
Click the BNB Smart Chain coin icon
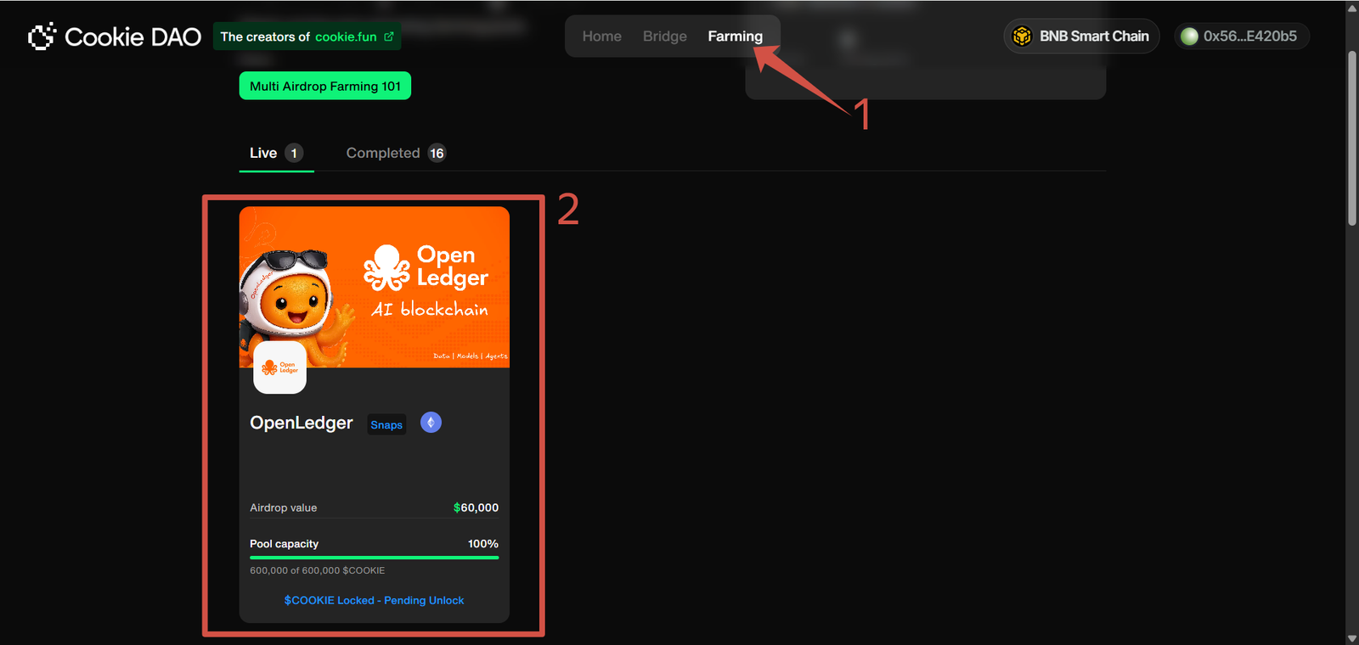(x=1023, y=36)
